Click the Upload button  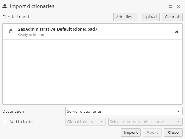pos(150,17)
